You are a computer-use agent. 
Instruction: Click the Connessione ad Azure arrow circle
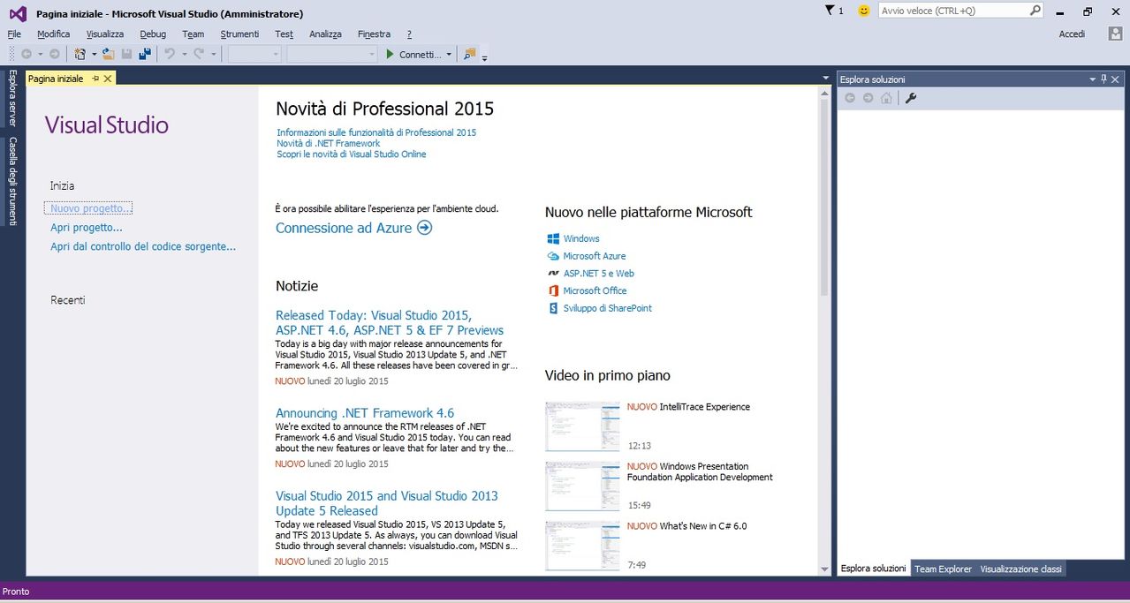(425, 228)
